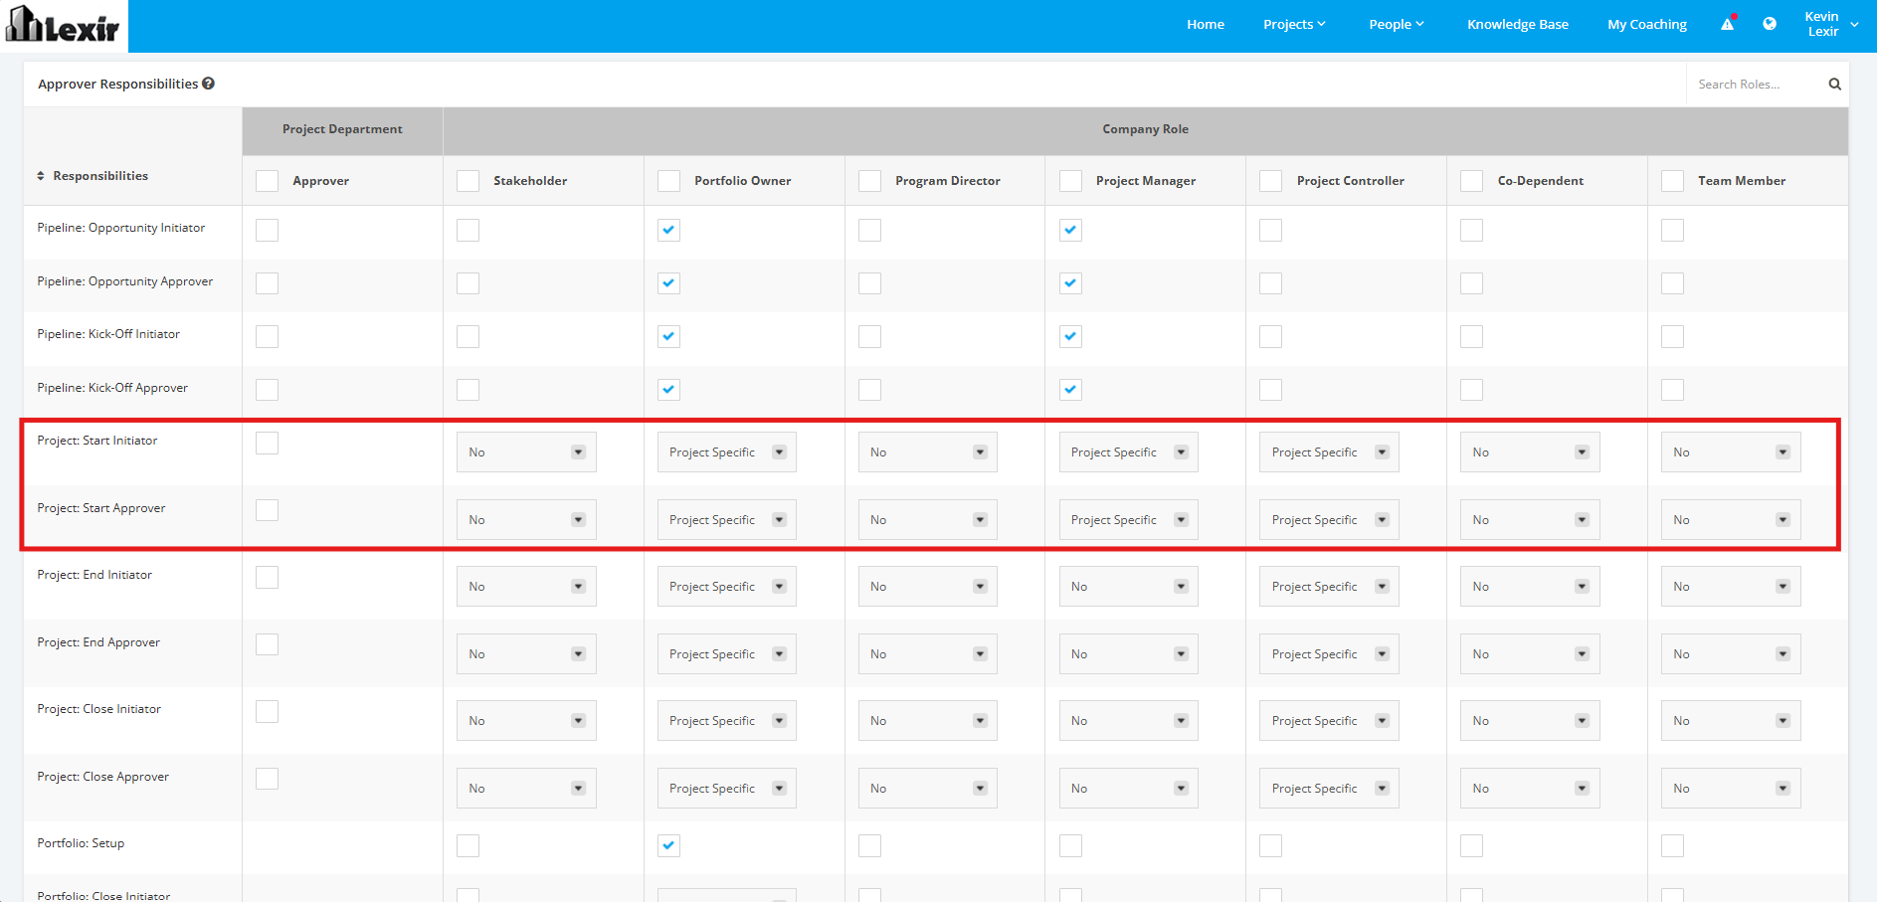Click the Project Department group header
The image size is (1877, 902).
click(x=342, y=129)
